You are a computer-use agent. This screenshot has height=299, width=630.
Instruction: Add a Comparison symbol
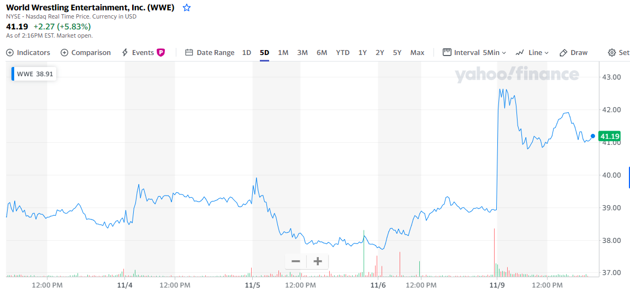coord(86,53)
